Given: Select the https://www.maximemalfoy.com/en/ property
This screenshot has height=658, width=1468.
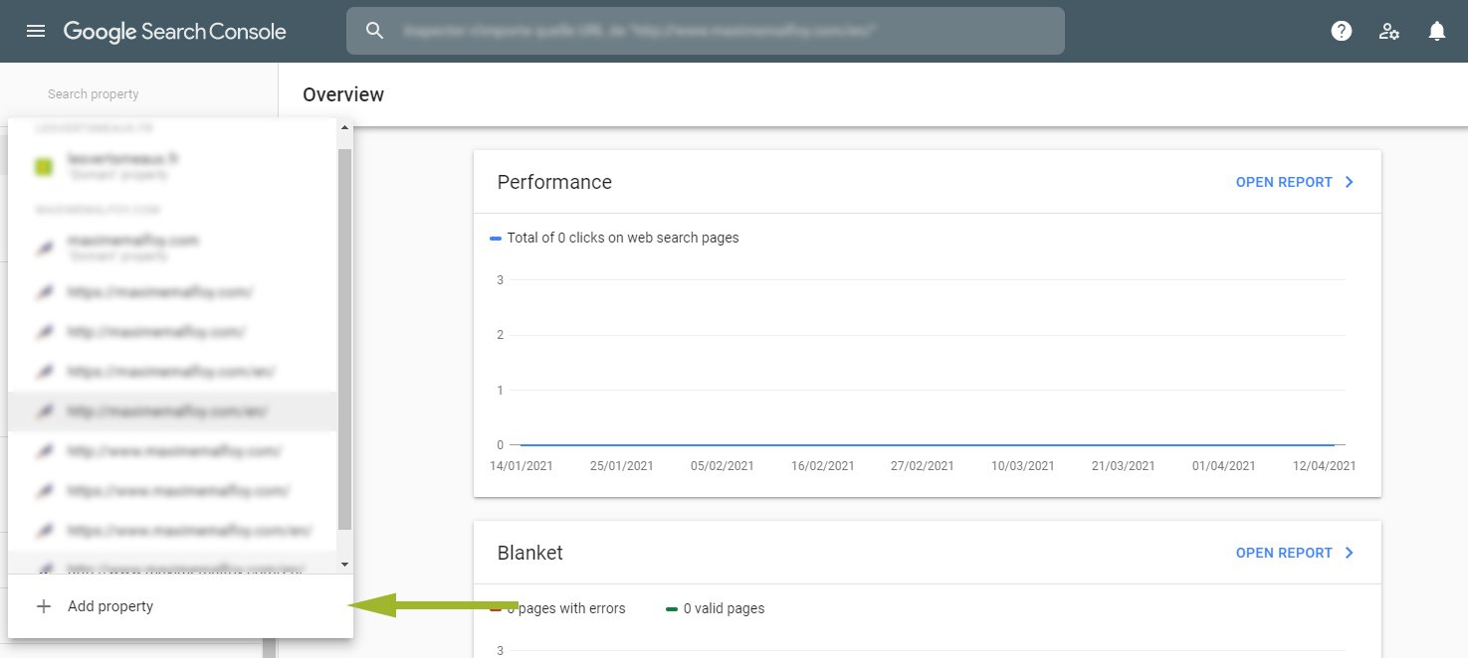Looking at the screenshot, I should [x=189, y=530].
